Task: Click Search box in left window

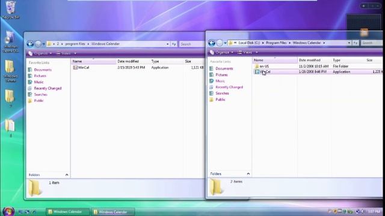Action: (x=191, y=44)
